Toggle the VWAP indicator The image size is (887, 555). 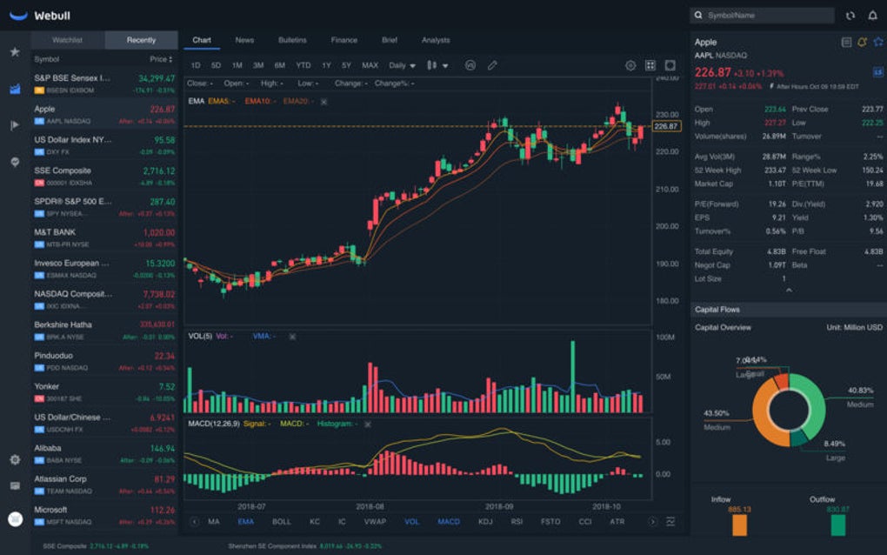click(375, 522)
